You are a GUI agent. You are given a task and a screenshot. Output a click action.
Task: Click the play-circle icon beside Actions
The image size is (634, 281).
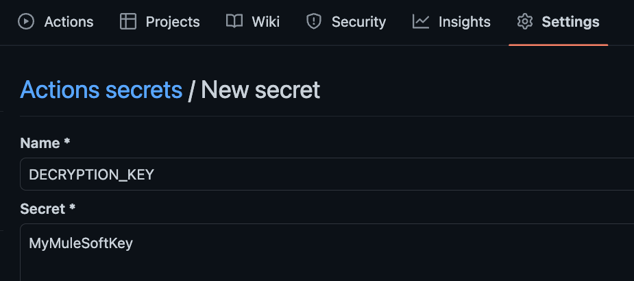tap(26, 21)
